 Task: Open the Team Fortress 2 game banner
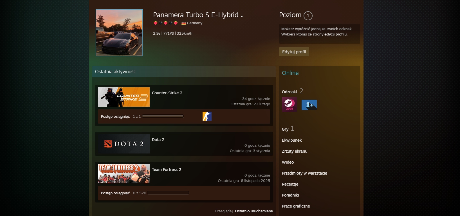(124, 174)
